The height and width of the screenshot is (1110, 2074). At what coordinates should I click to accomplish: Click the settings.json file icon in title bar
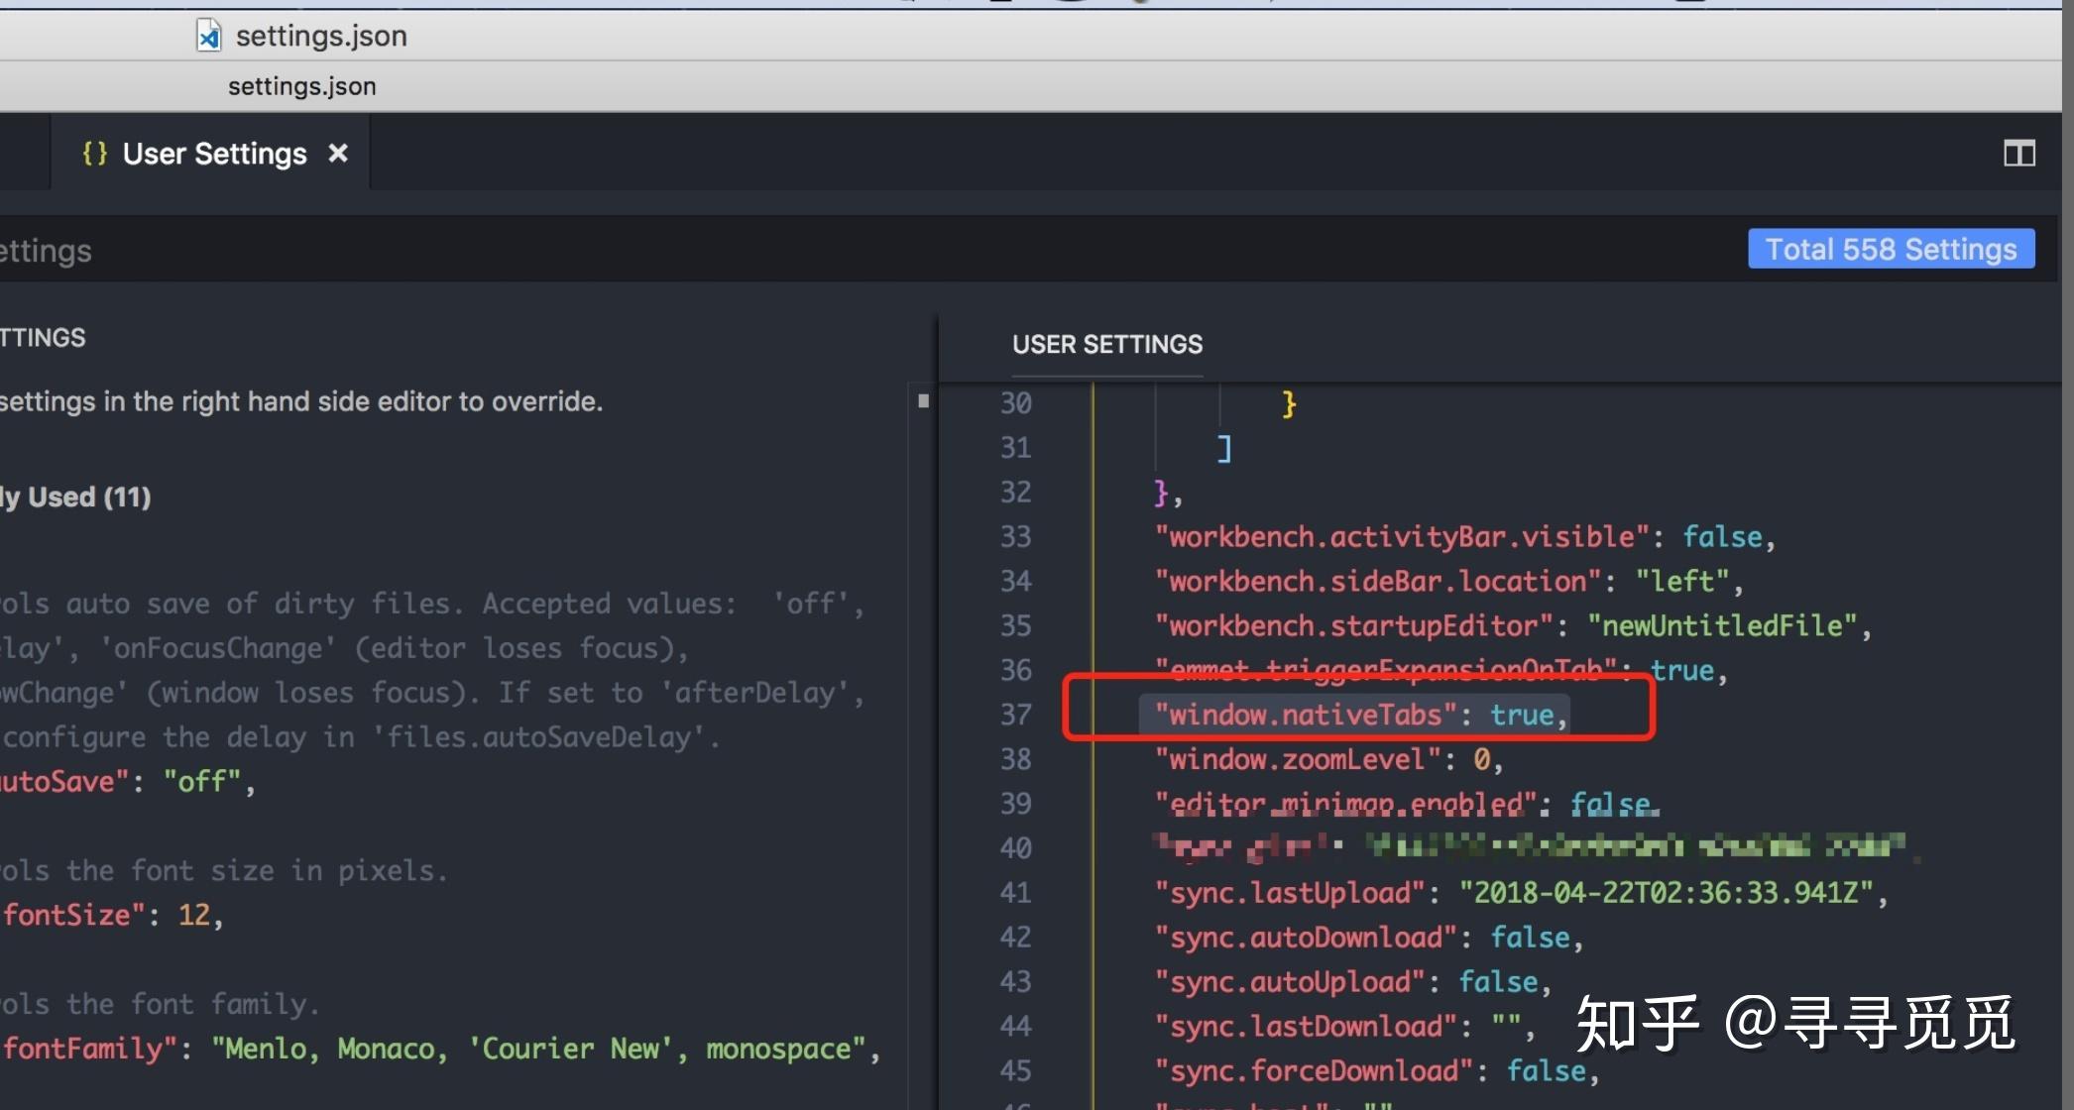tap(208, 36)
